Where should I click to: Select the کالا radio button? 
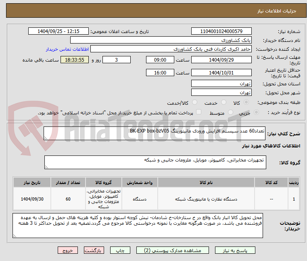246,102
